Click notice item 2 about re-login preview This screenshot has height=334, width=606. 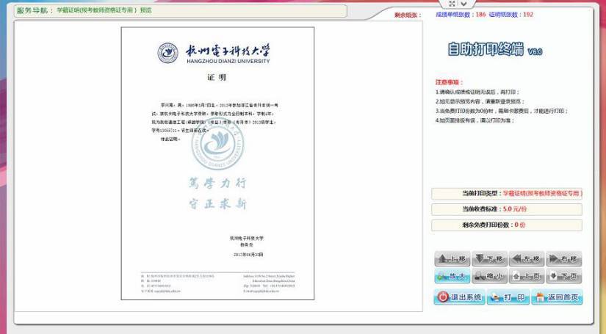tap(480, 101)
